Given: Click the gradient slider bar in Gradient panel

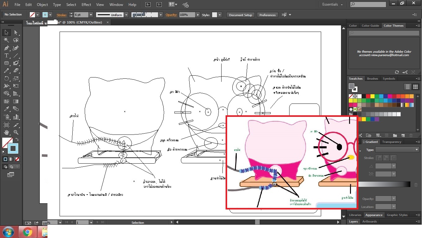Looking at the screenshot, I should click(x=384, y=184).
